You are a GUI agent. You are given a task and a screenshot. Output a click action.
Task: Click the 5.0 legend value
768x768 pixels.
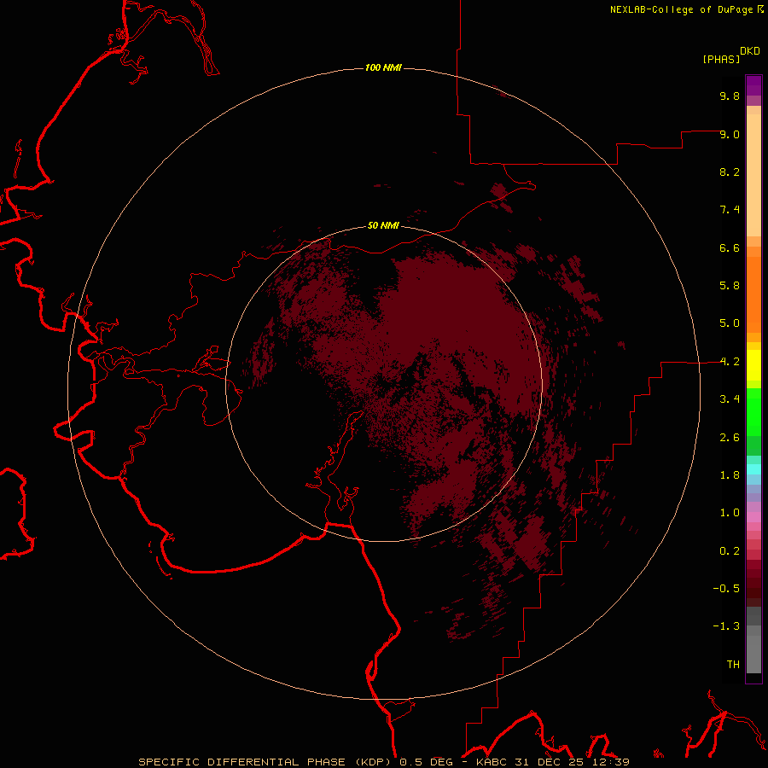point(730,323)
